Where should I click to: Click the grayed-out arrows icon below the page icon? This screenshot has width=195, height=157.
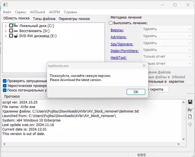(x=190, y=124)
